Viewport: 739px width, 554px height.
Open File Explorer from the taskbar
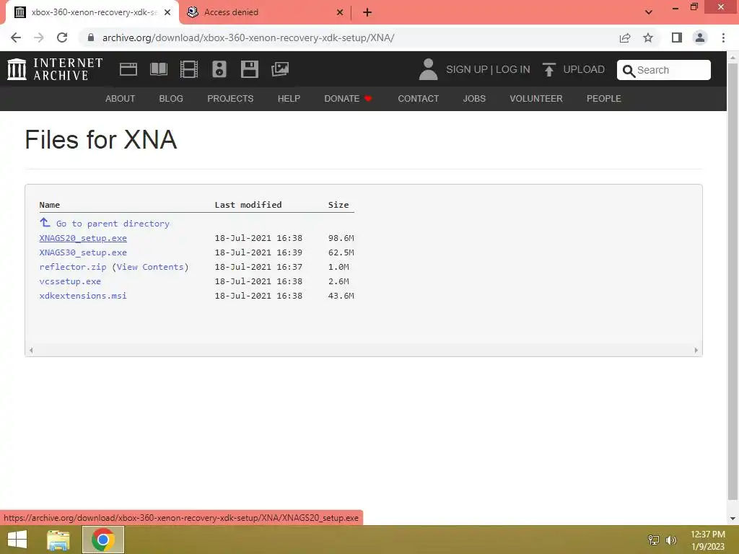pyautogui.click(x=58, y=540)
